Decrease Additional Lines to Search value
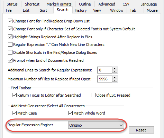 (115, 71)
